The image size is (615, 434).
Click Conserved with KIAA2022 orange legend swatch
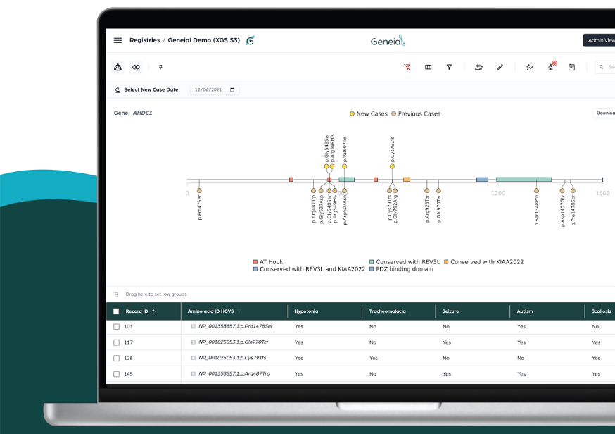click(x=446, y=262)
